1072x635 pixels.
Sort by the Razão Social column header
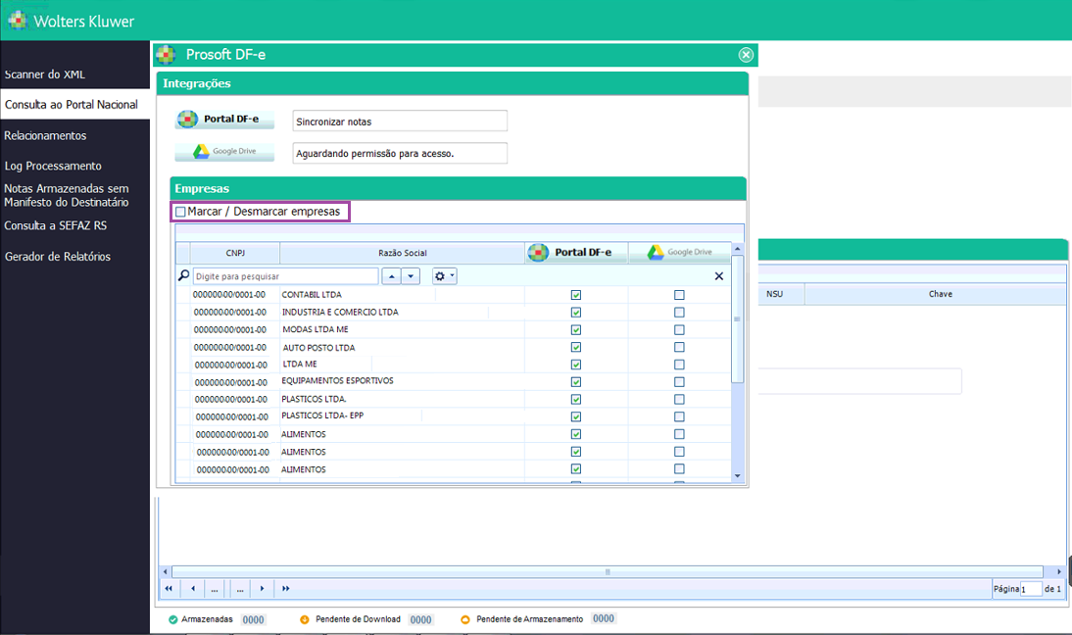402,253
